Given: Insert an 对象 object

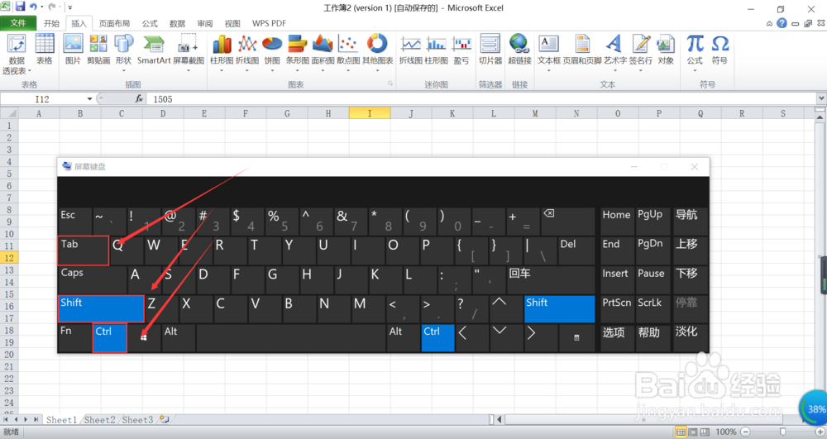Looking at the screenshot, I should pyautogui.click(x=666, y=50).
